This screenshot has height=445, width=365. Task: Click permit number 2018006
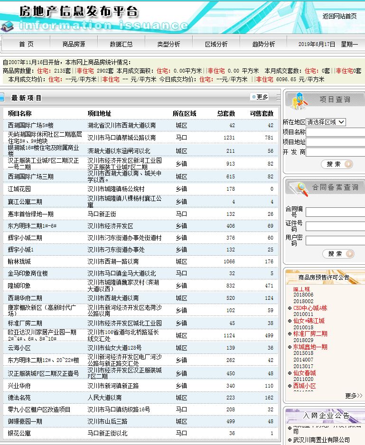click(303, 295)
